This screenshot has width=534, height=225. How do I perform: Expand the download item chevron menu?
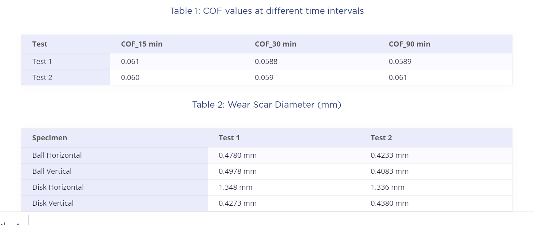point(18,224)
